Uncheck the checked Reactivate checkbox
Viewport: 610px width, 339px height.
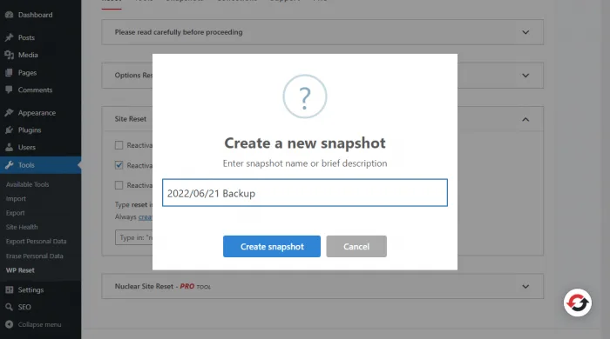tap(119, 165)
